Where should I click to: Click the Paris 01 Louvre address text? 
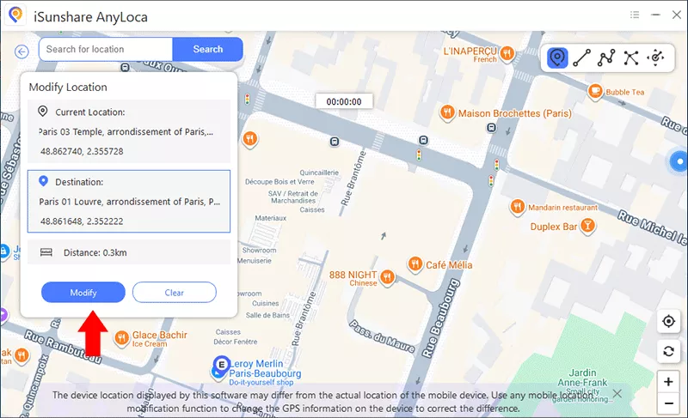point(130,202)
